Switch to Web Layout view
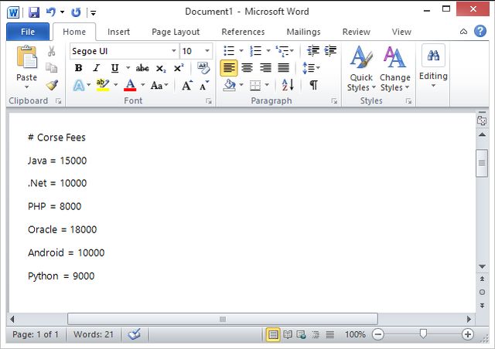 click(x=302, y=334)
